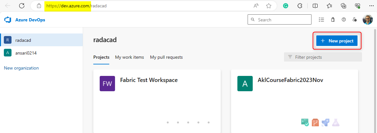Refresh the page using browser reload button
Viewport: 377px width, 133px height.
[x=22, y=6]
